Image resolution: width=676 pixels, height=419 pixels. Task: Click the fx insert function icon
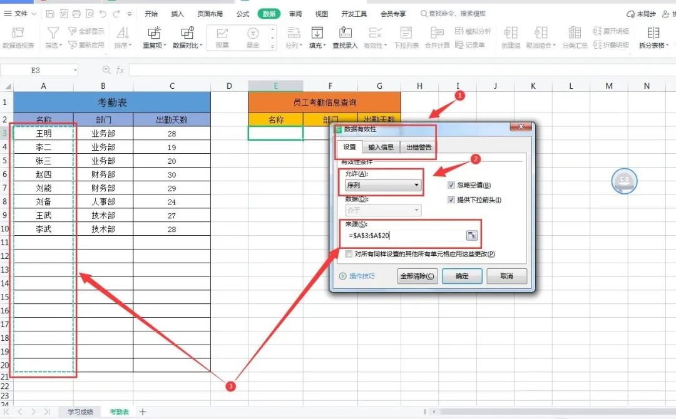tap(120, 70)
